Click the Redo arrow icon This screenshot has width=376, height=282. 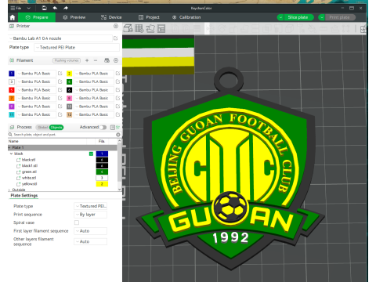coord(66,8)
